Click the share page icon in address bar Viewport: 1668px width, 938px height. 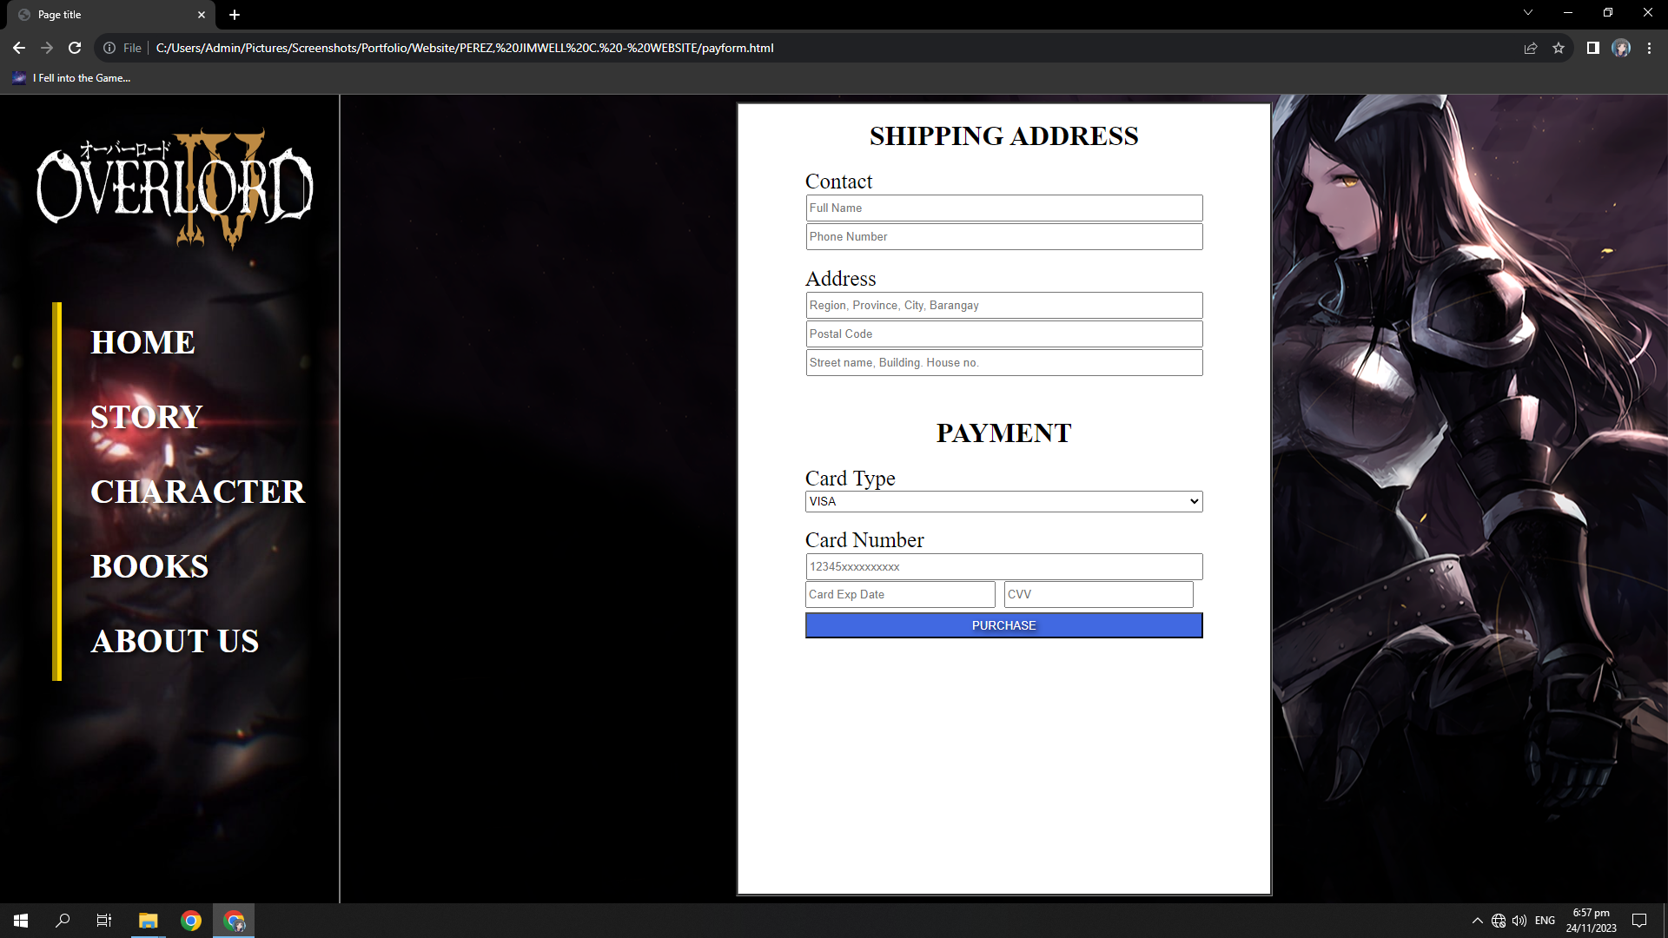(x=1531, y=48)
